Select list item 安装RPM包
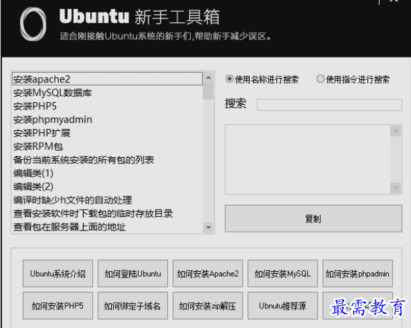The width and height of the screenshot is (411, 328). (x=107, y=146)
